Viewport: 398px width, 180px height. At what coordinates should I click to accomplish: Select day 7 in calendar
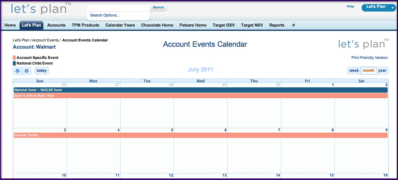coord(279,130)
